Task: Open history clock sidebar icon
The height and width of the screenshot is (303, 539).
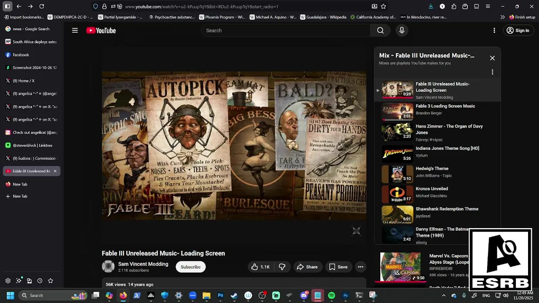Action: coord(40,281)
